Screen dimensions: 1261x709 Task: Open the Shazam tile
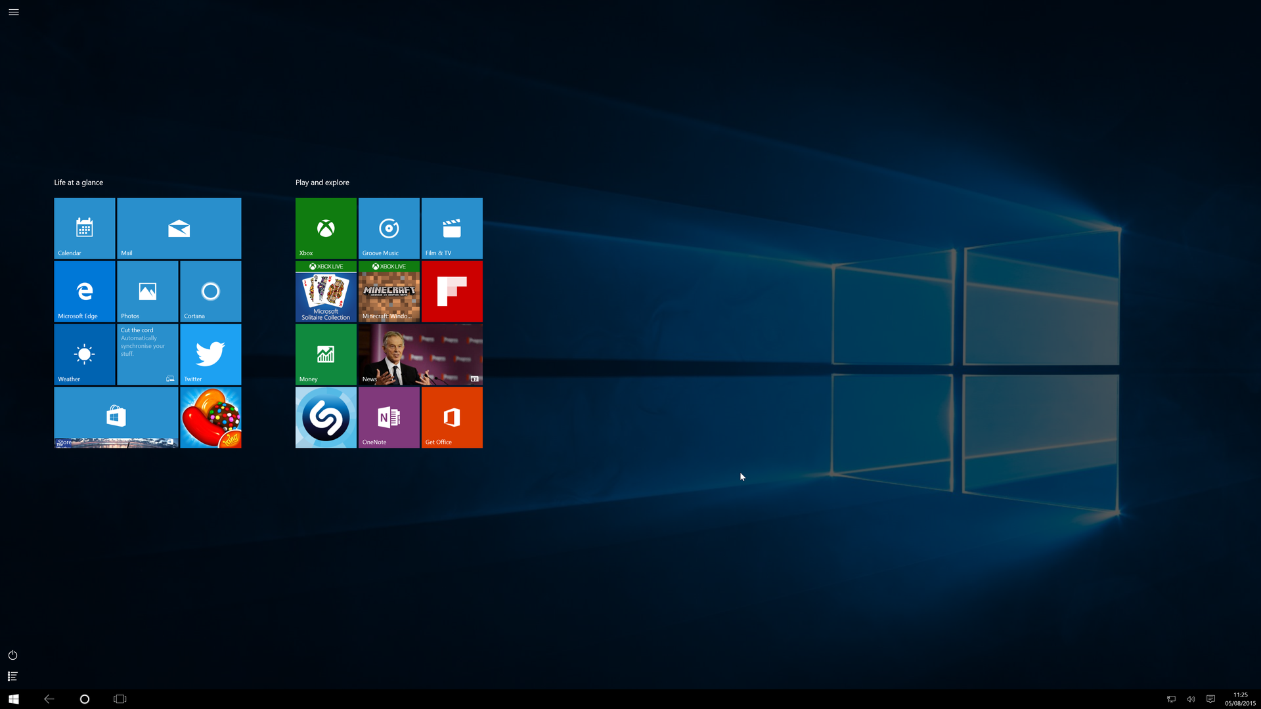pos(326,417)
